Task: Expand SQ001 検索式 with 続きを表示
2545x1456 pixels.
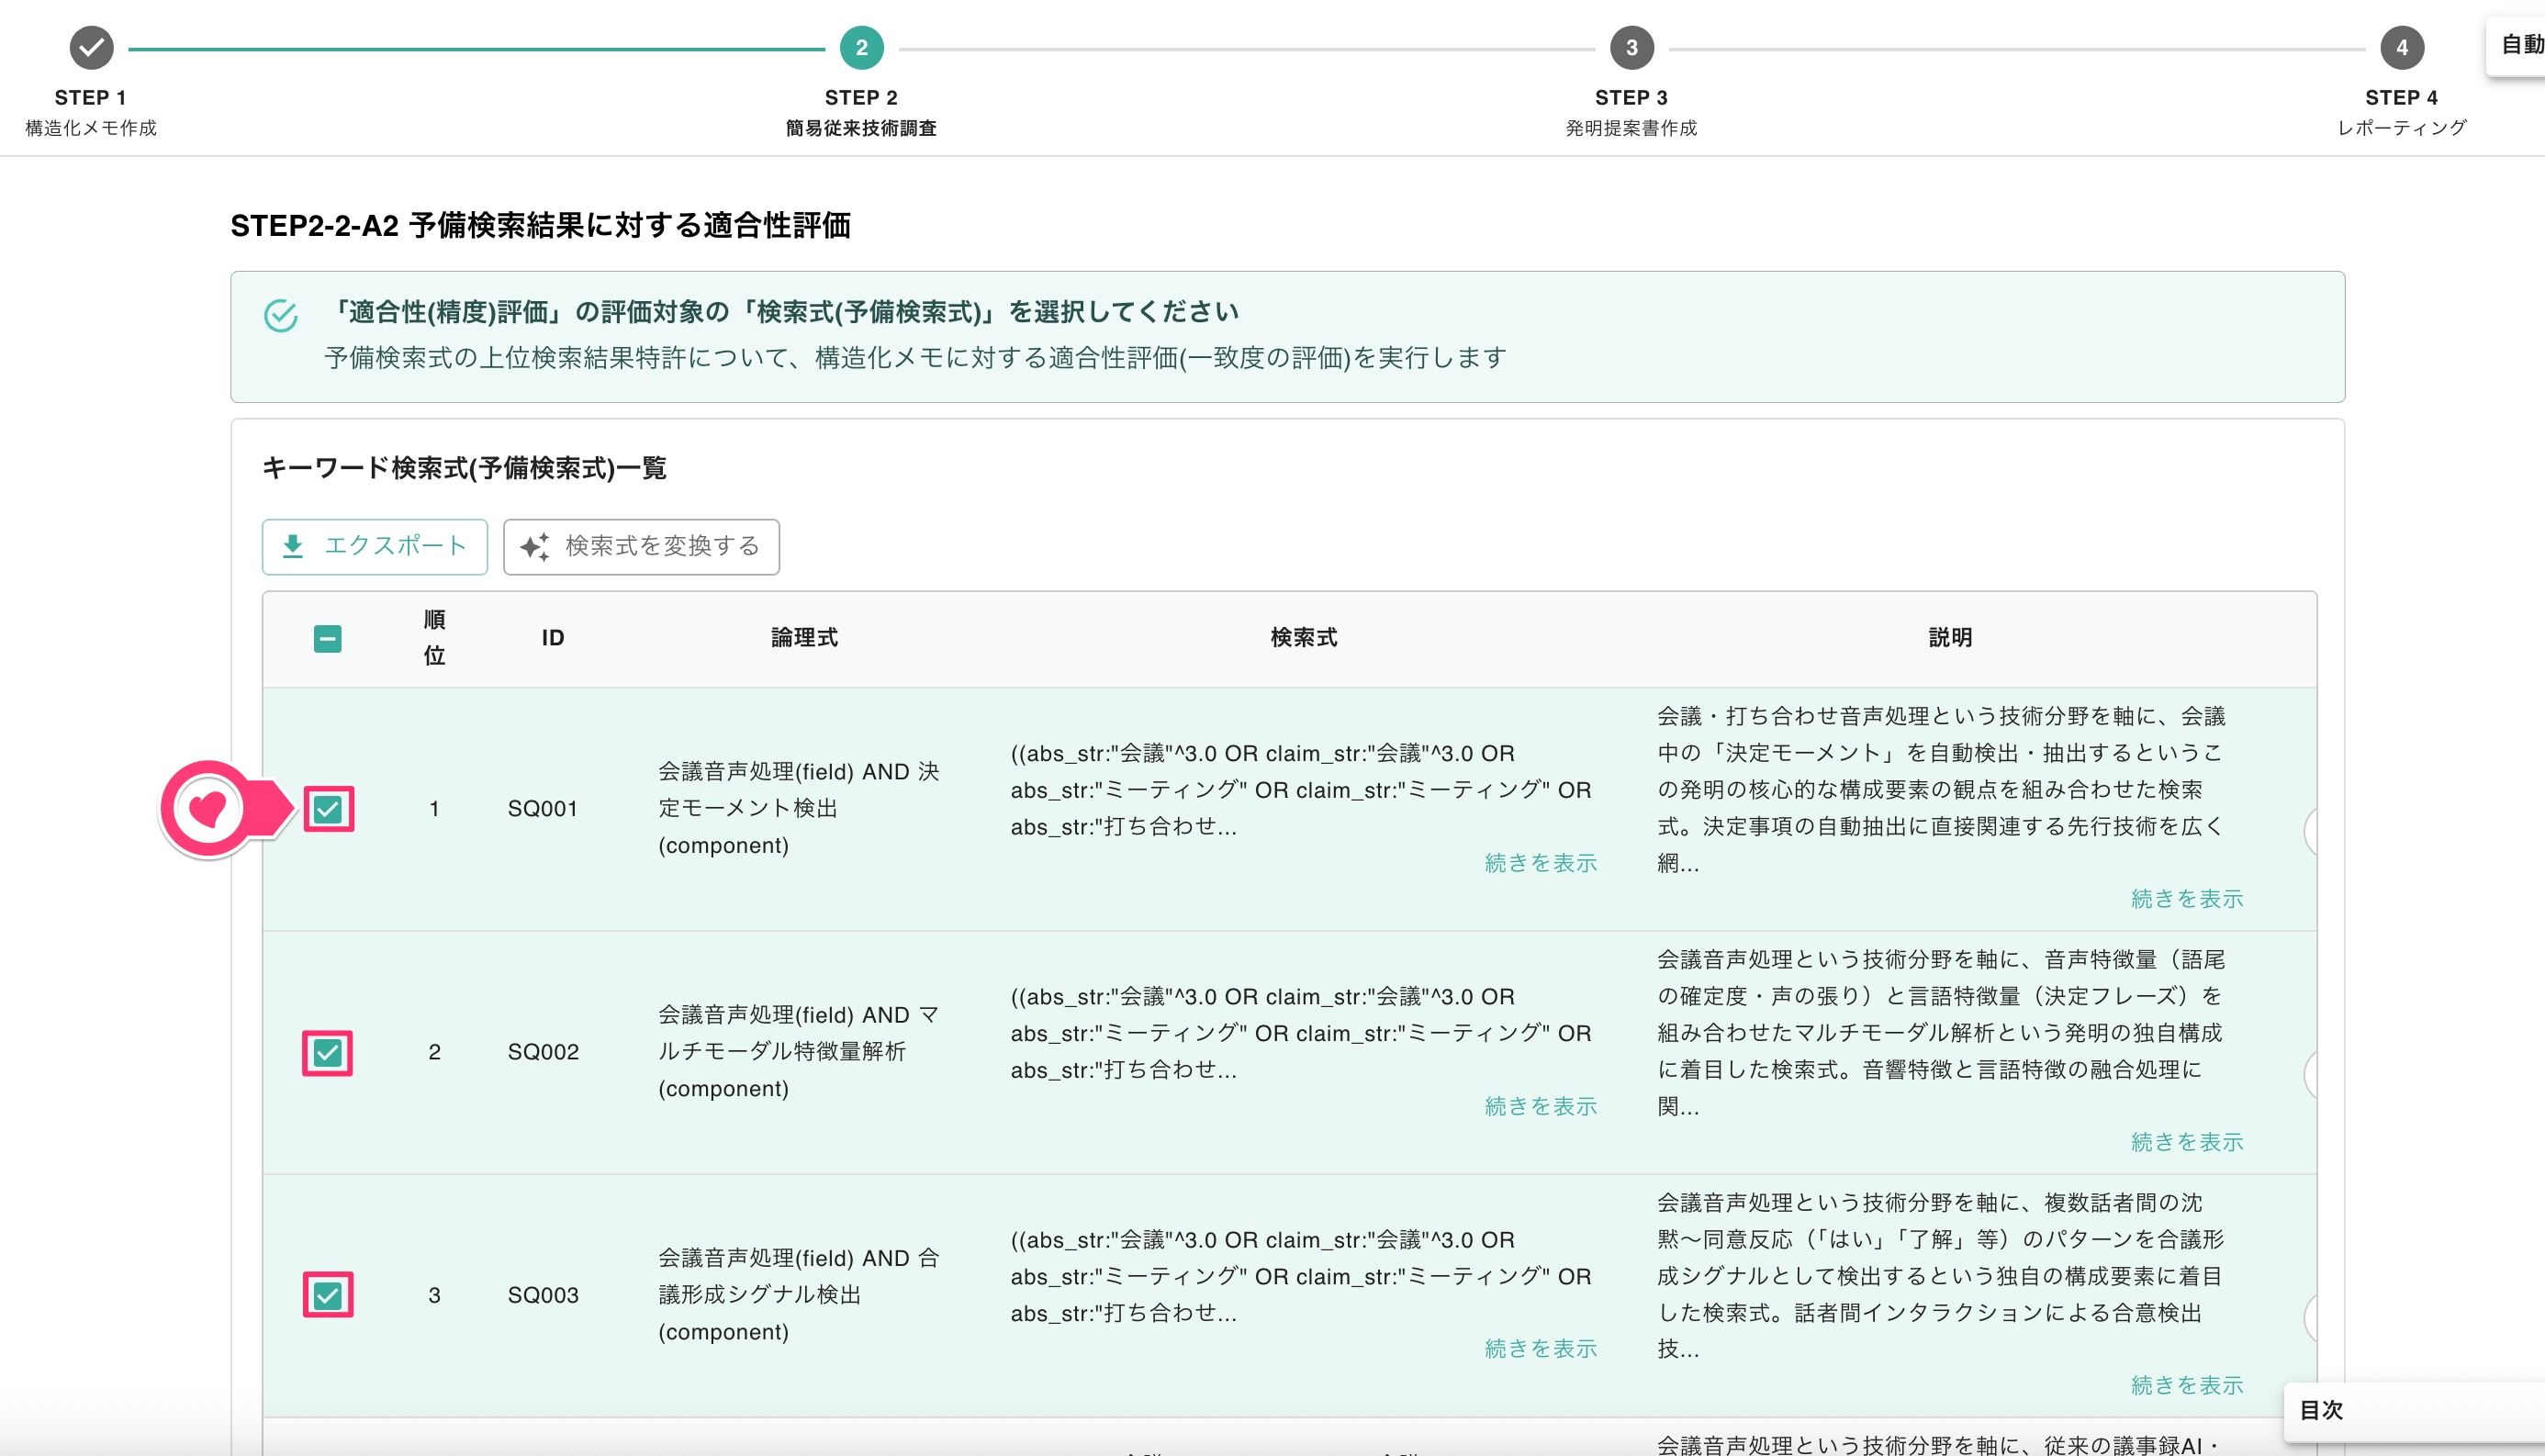Action: [1540, 863]
